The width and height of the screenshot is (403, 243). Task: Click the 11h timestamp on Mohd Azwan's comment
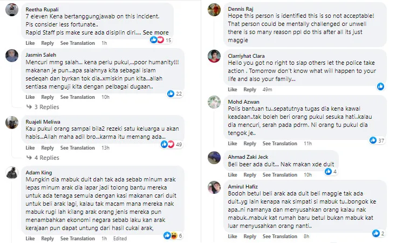[308, 144]
